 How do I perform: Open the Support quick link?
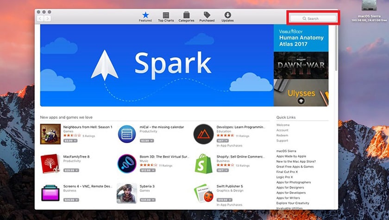(282, 141)
